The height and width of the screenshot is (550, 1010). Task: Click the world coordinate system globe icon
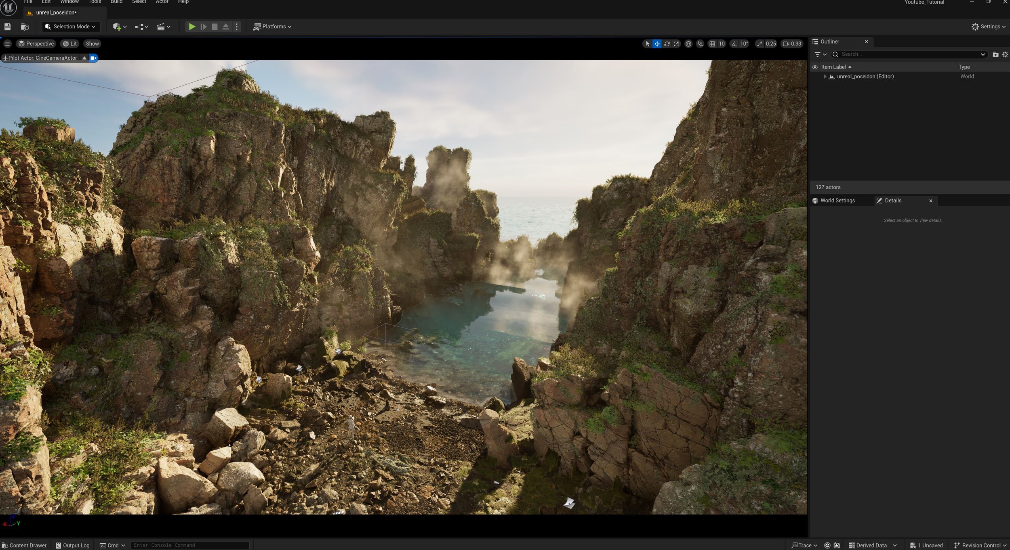(x=688, y=44)
